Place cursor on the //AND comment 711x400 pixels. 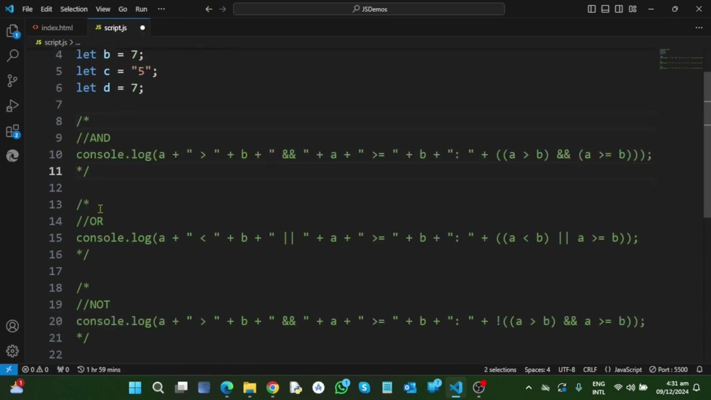tap(93, 138)
